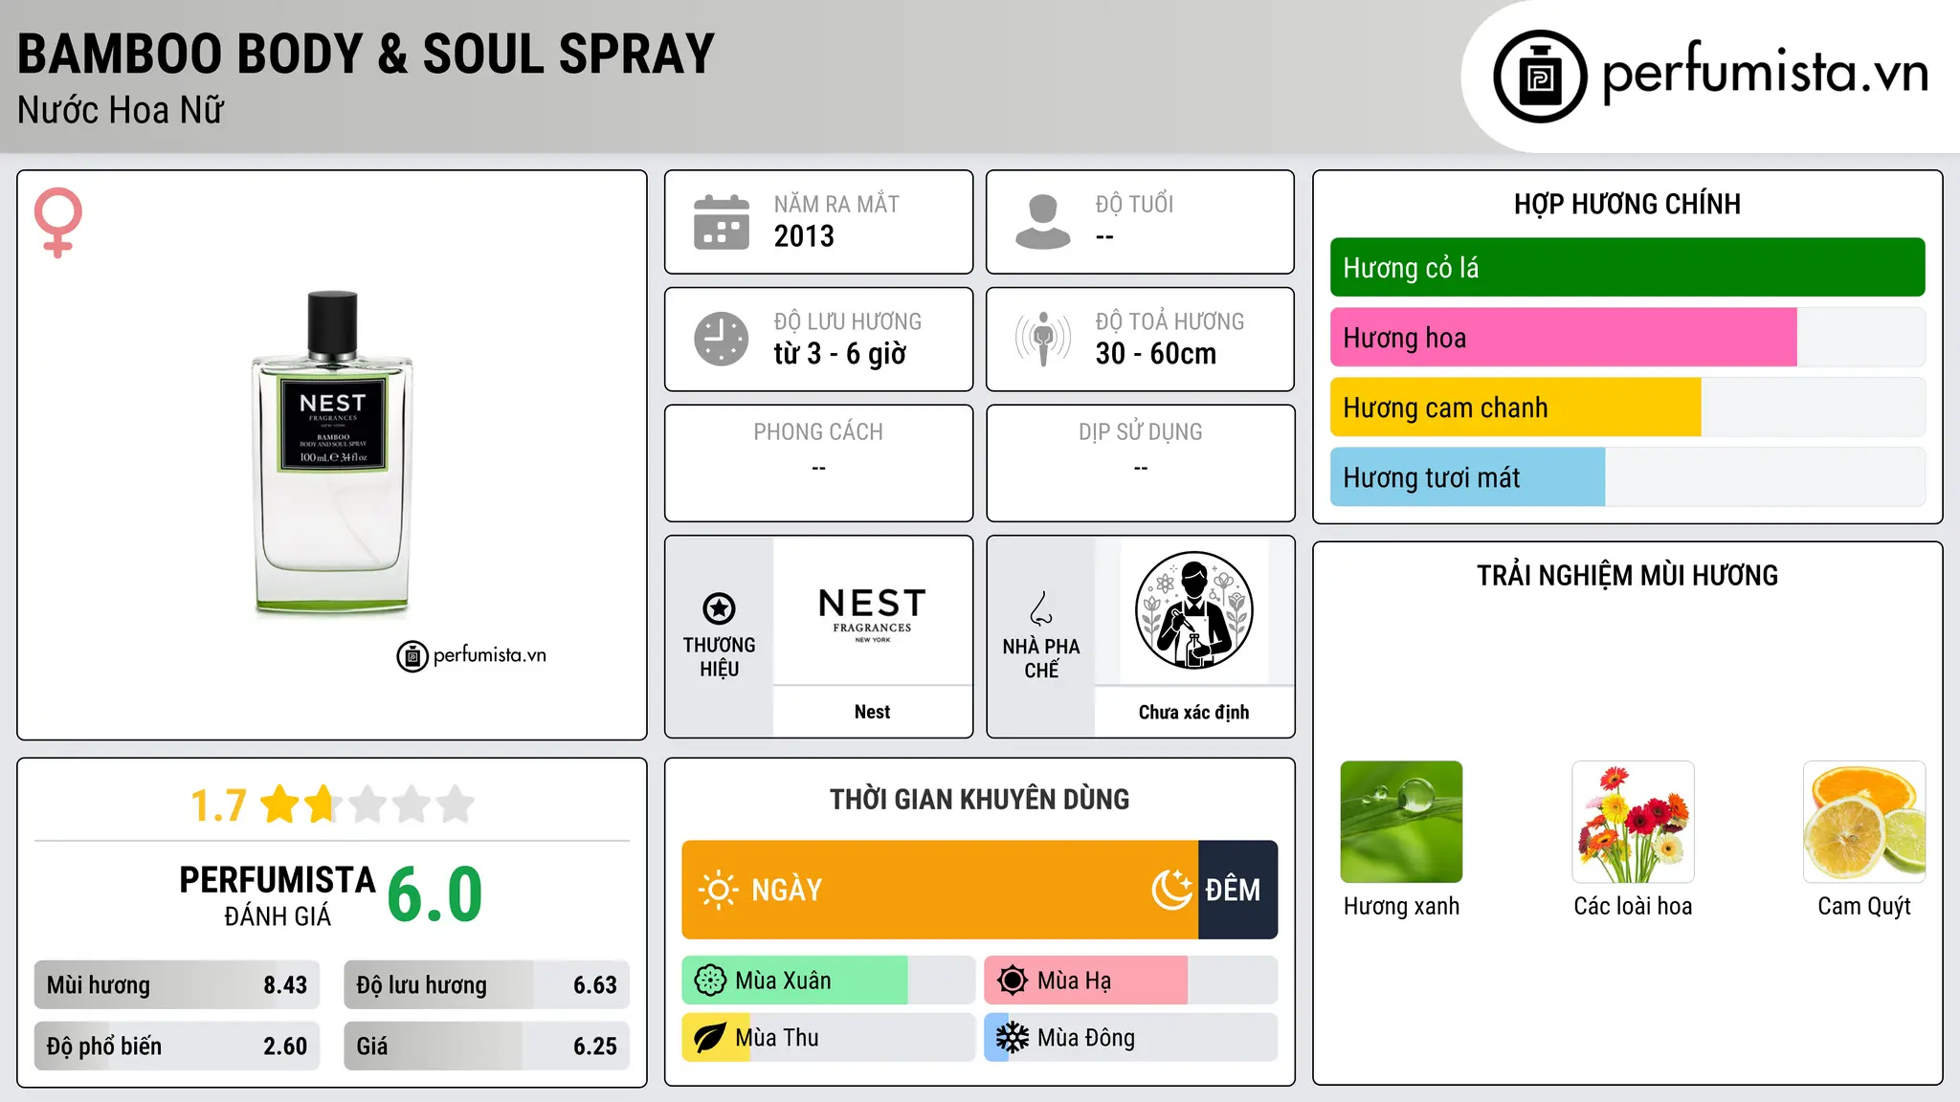The width and height of the screenshot is (1960, 1102).
Task: Open the Các loài hoa note thumbnail
Action: pos(1633,822)
